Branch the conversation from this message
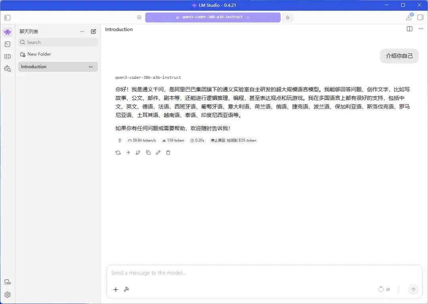The width and height of the screenshot is (428, 304). (138, 153)
